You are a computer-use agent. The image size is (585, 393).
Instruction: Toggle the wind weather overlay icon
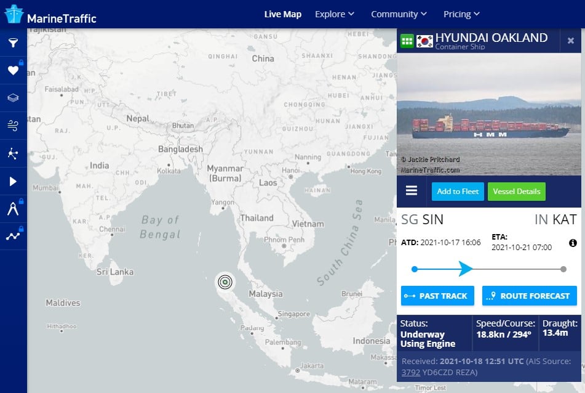pos(13,126)
